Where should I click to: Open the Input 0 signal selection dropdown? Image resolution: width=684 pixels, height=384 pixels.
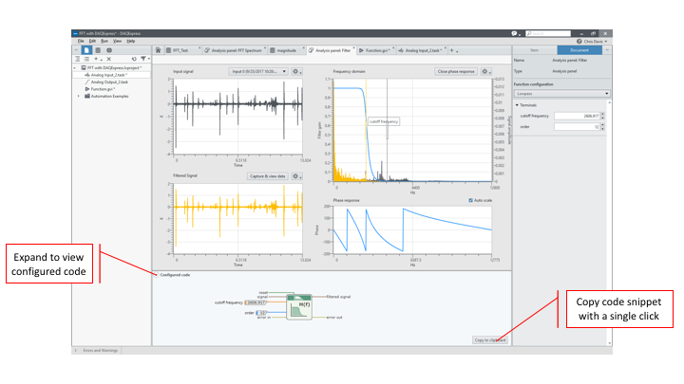[258, 71]
